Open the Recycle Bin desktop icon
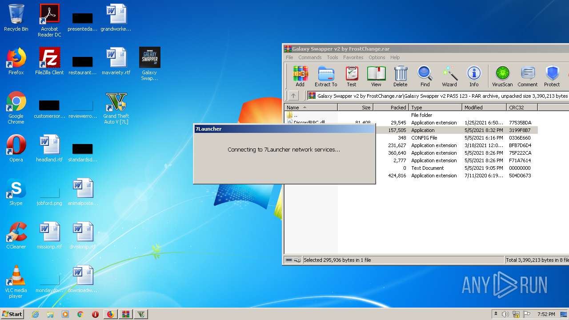Image resolution: width=569 pixels, height=320 pixels. [x=16, y=18]
